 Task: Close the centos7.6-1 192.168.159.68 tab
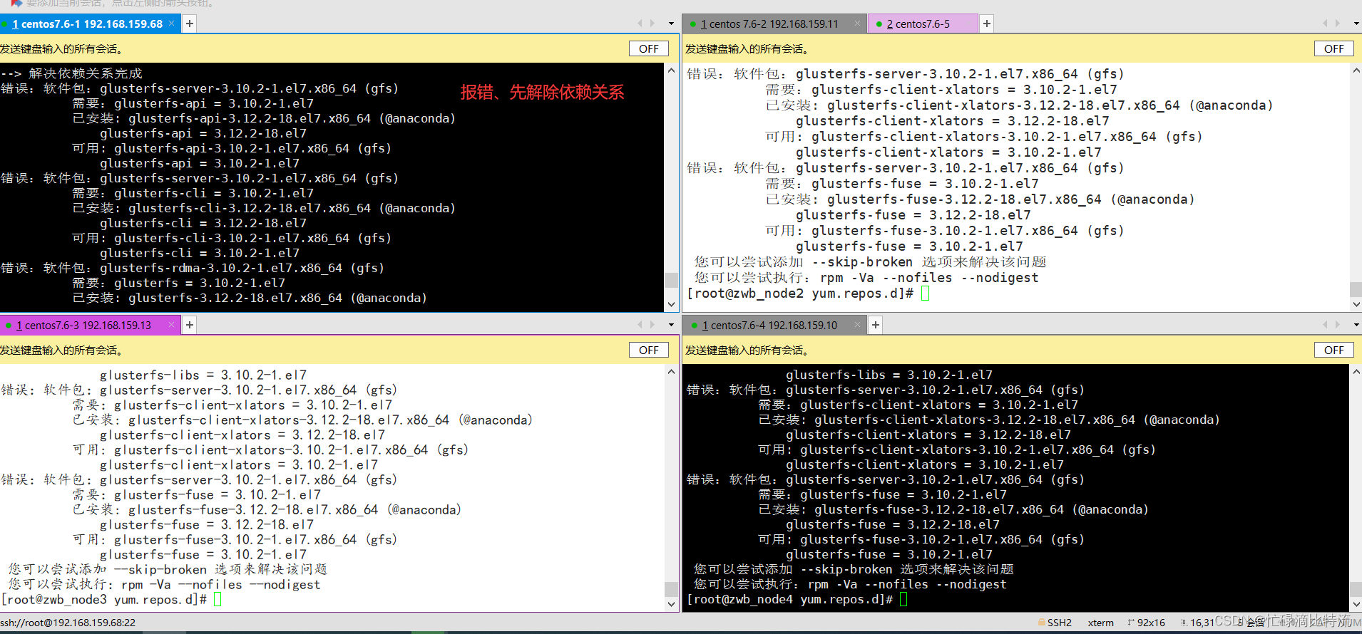(x=171, y=24)
